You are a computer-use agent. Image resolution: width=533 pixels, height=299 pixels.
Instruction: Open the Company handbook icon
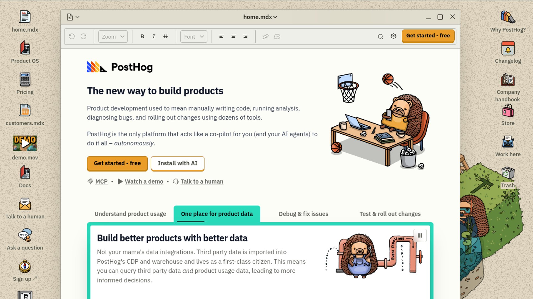(508, 87)
